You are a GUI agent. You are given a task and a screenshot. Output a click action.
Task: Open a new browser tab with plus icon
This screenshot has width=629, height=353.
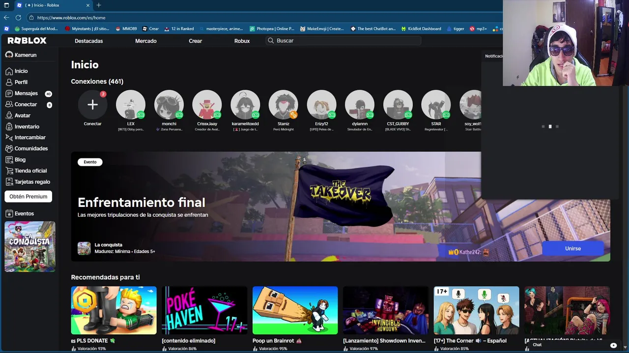(x=99, y=5)
